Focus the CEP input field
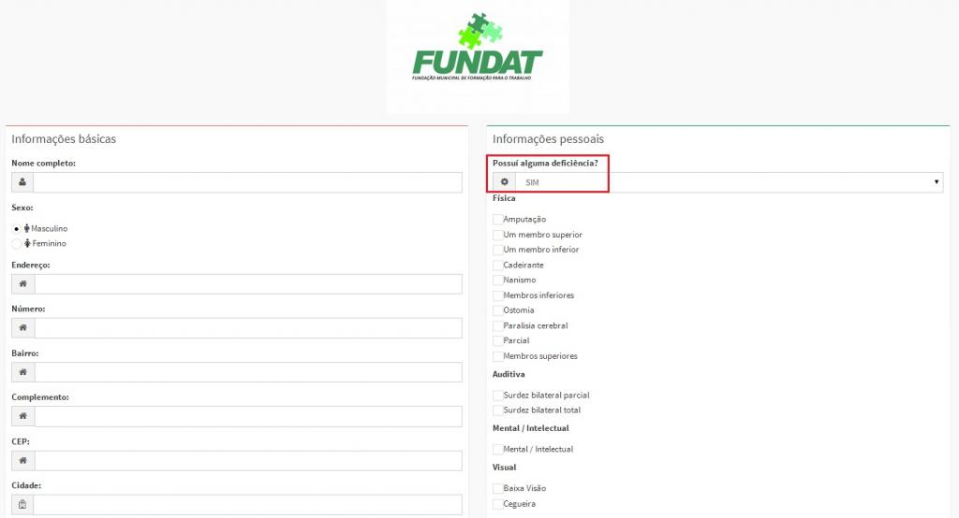 [247, 461]
